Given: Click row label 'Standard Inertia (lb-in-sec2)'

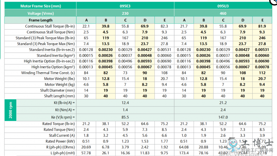Looking at the screenshot, I should pos(52,50).
